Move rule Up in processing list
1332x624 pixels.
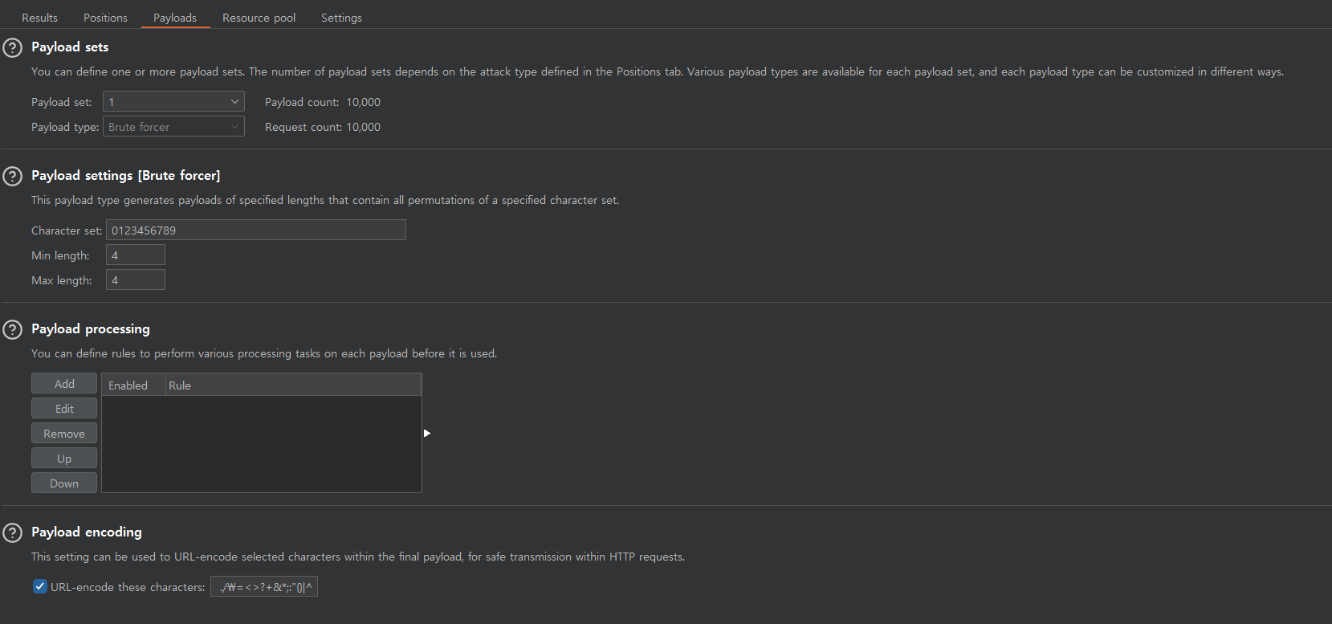64,459
